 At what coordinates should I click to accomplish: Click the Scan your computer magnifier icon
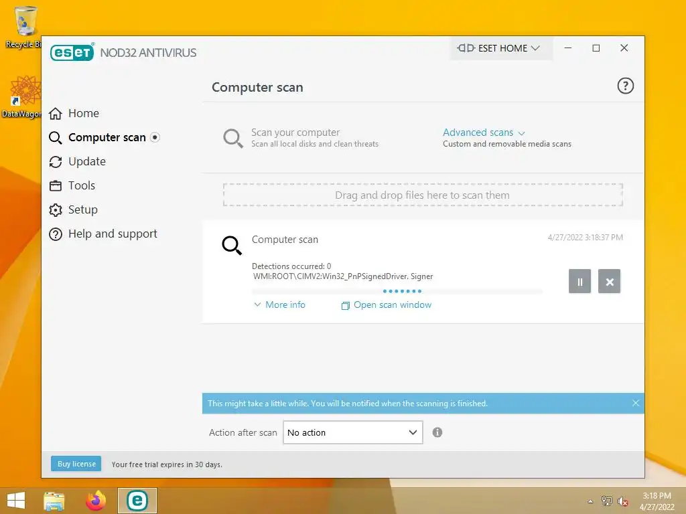coord(232,138)
